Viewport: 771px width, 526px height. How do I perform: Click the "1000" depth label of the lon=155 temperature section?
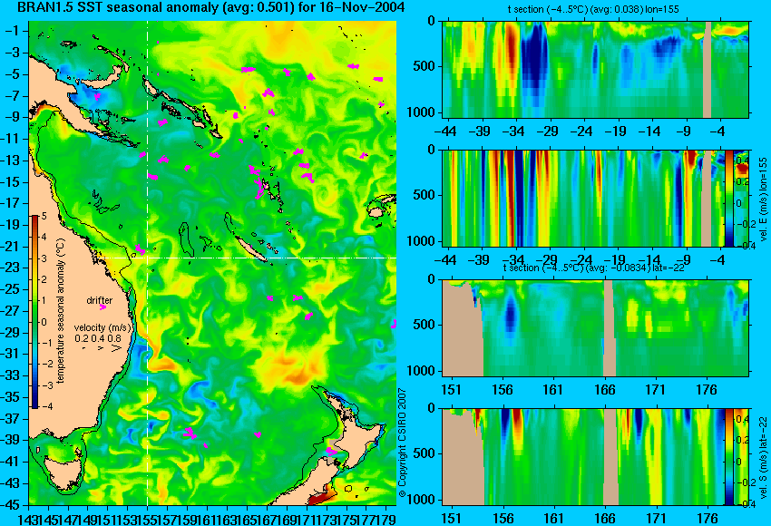point(422,112)
